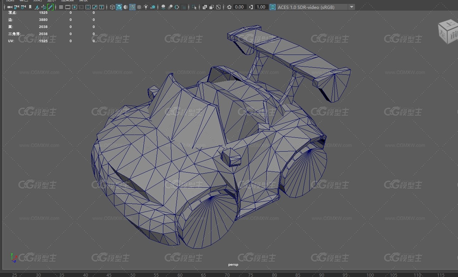Image resolution: width=458 pixels, height=277 pixels.
Task: Click frame 50 on the time slider
Action: tap(132, 275)
